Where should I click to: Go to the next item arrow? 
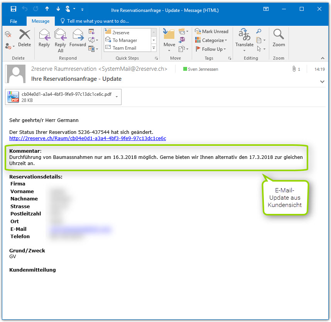tap(58, 9)
